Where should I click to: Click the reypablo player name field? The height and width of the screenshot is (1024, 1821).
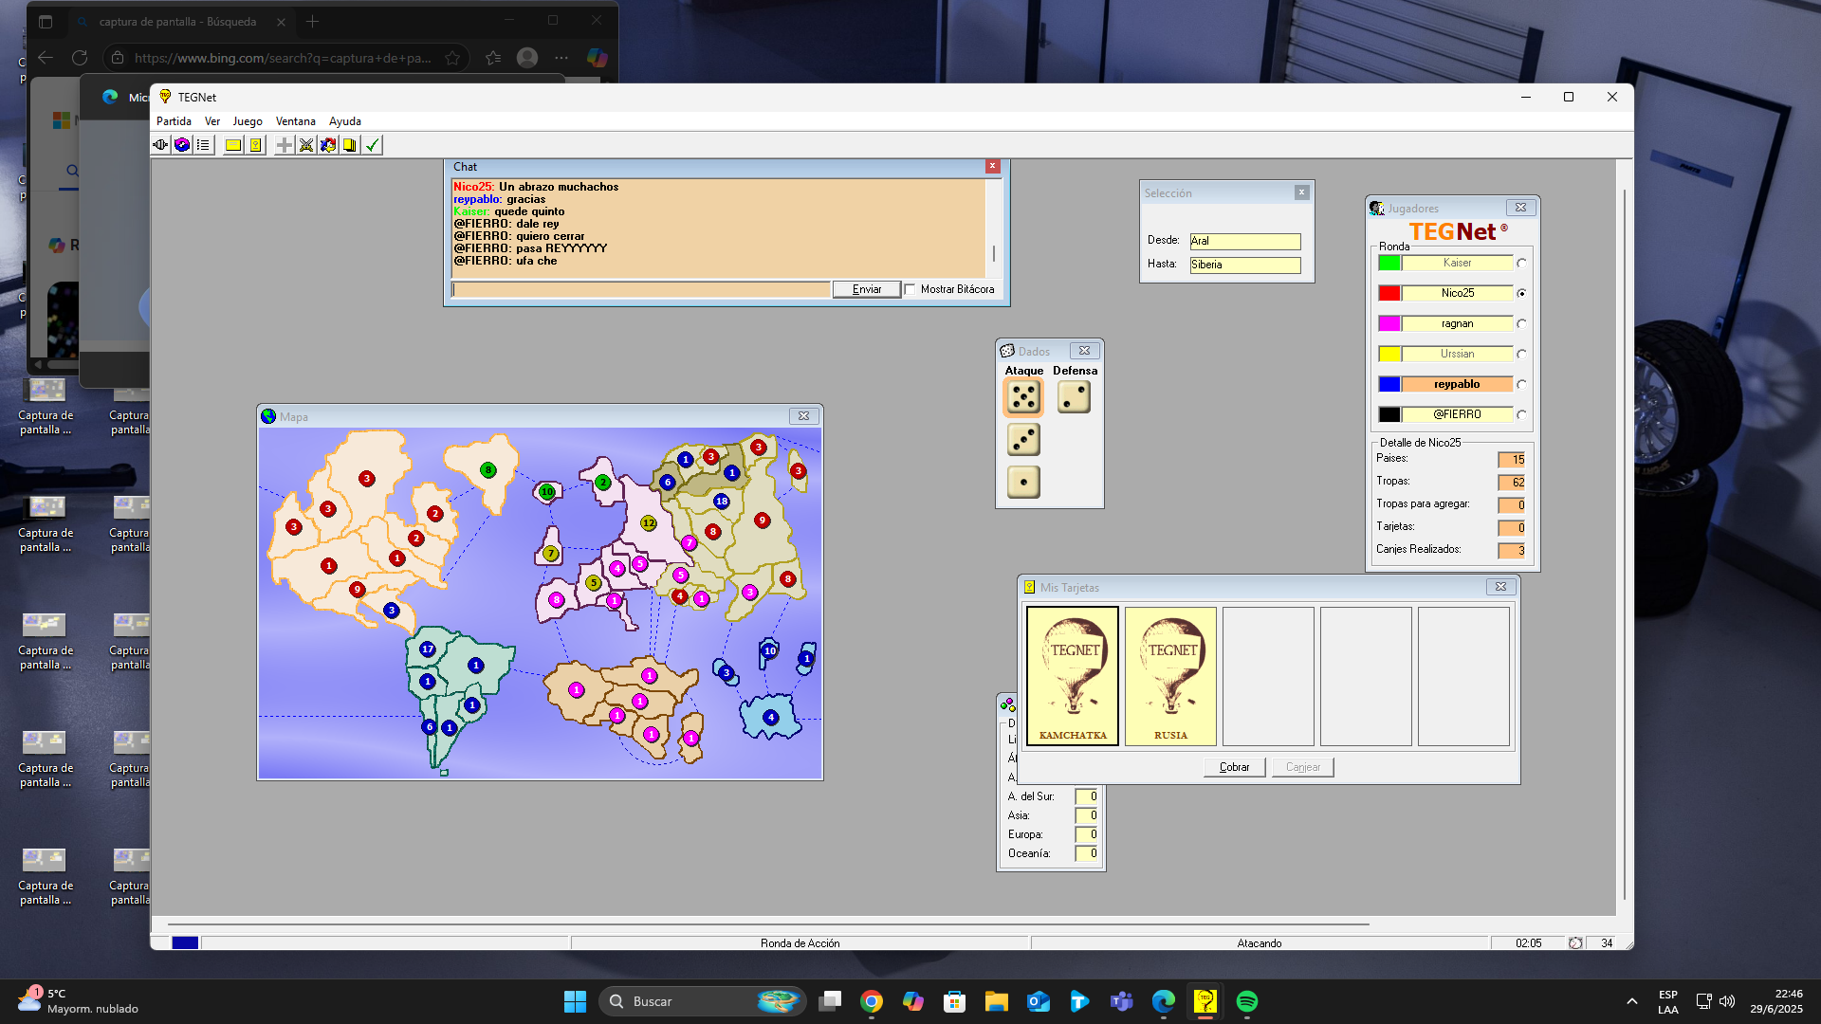(1457, 384)
